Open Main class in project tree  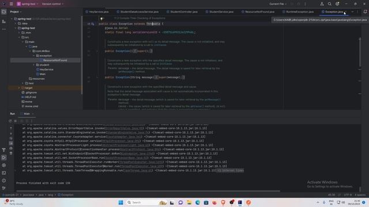pyautogui.click(x=41, y=74)
